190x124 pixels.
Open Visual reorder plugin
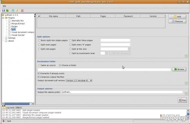18,35
